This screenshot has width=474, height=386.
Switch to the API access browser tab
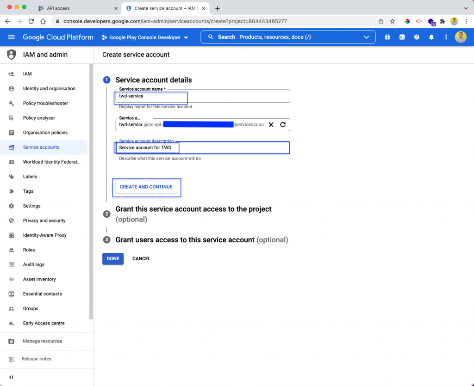point(77,8)
